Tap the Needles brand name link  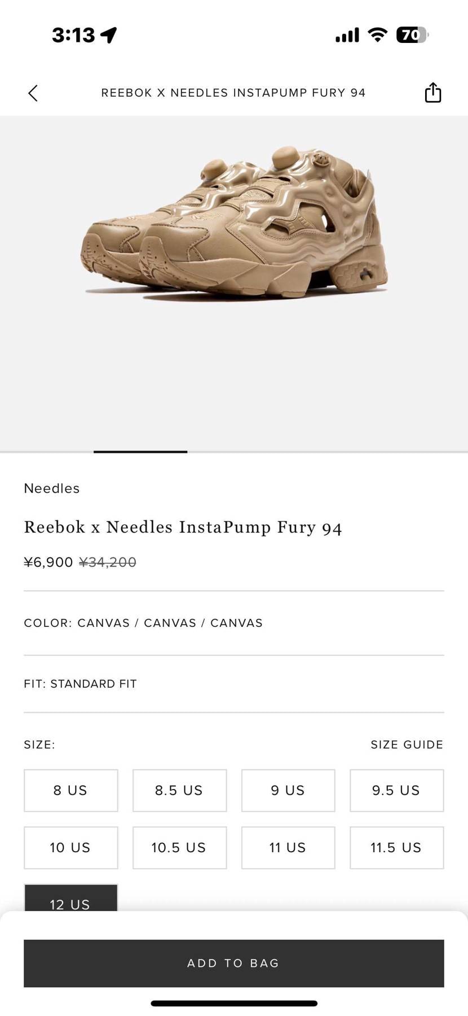pyautogui.click(x=52, y=489)
